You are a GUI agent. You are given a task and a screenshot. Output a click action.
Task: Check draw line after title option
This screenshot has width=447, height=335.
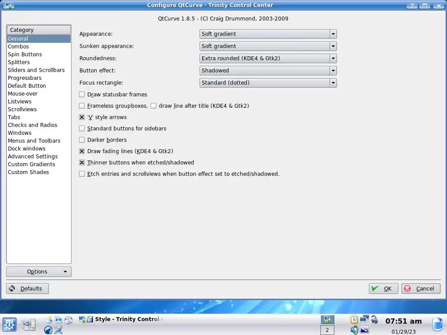[153, 106]
